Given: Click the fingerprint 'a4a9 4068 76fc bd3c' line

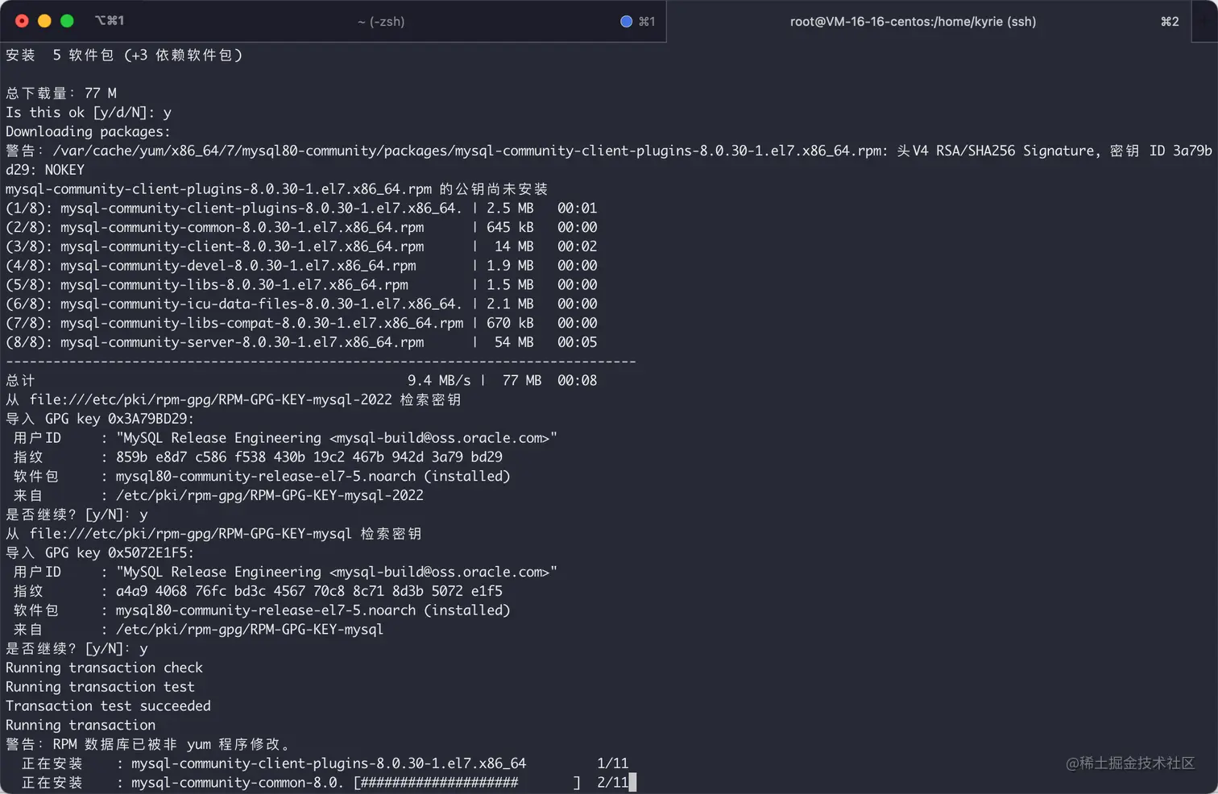Looking at the screenshot, I should point(258,591).
